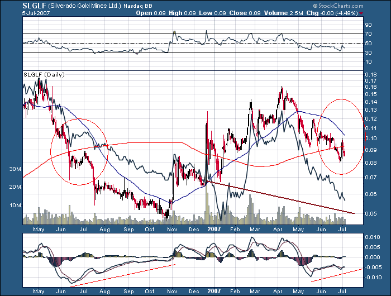Click the Feb label on price chart date axis

(x=235, y=230)
